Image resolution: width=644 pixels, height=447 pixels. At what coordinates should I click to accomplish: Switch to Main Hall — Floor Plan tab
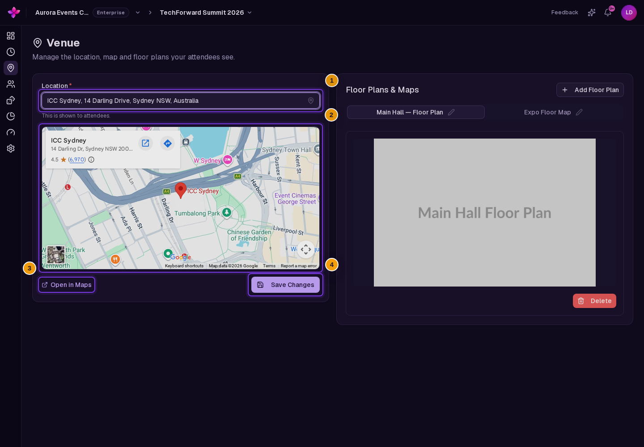click(x=415, y=112)
